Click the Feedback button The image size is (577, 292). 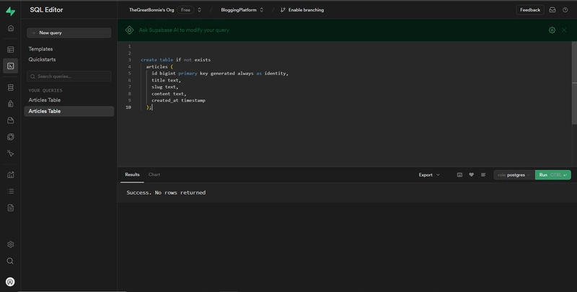pos(530,10)
